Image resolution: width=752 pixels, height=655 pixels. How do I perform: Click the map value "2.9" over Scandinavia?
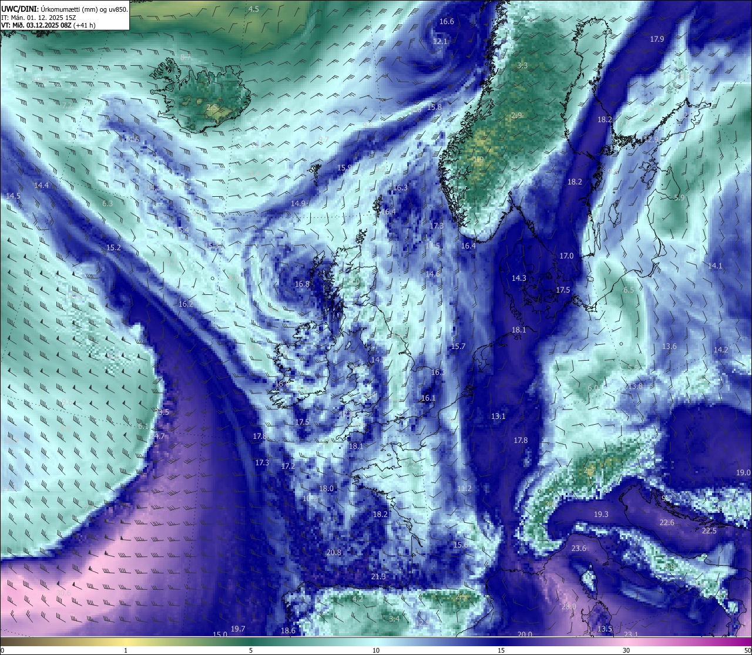516,116
